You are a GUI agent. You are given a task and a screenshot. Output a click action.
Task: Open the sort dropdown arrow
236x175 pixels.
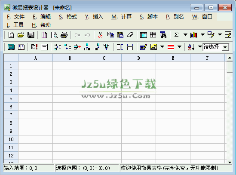200,47
